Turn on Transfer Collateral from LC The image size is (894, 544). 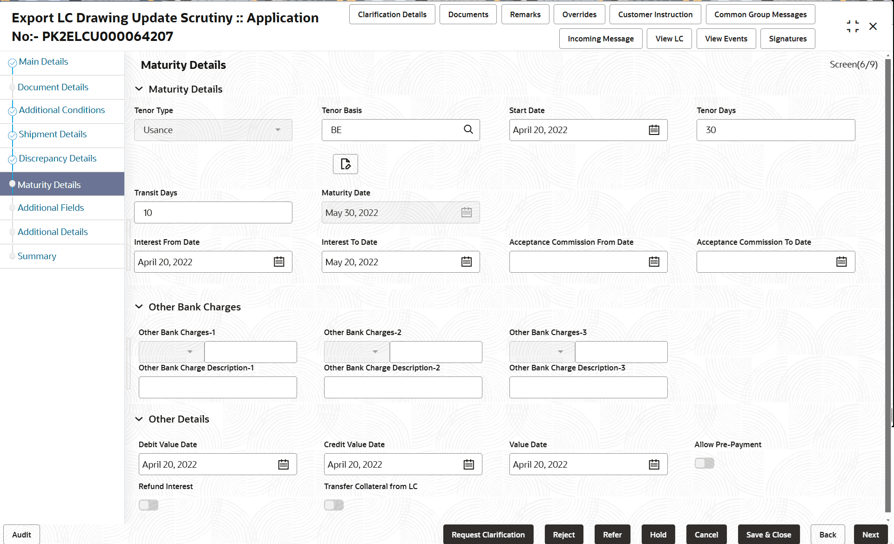tap(333, 505)
